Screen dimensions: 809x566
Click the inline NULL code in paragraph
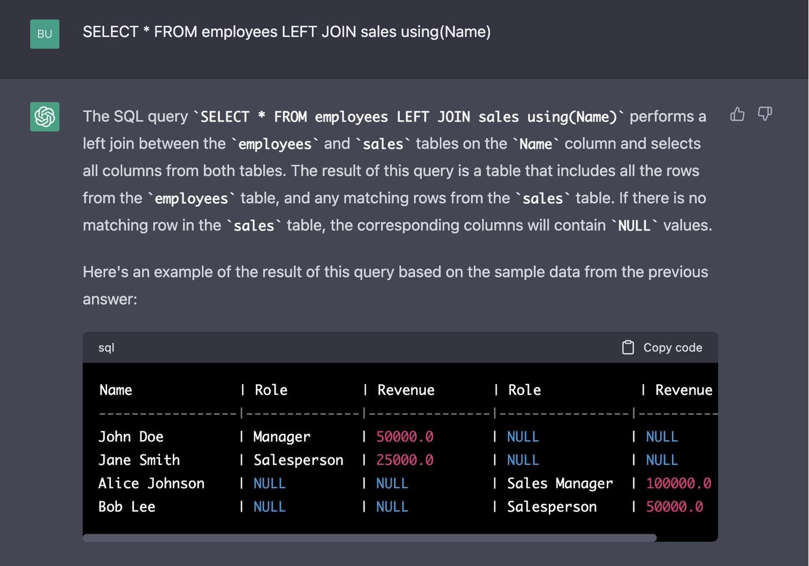pyautogui.click(x=634, y=226)
